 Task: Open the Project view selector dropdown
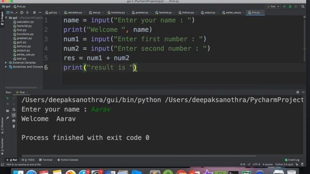[x=12, y=13]
